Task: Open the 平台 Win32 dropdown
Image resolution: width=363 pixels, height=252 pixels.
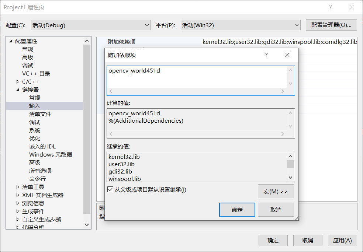Action: [241, 25]
